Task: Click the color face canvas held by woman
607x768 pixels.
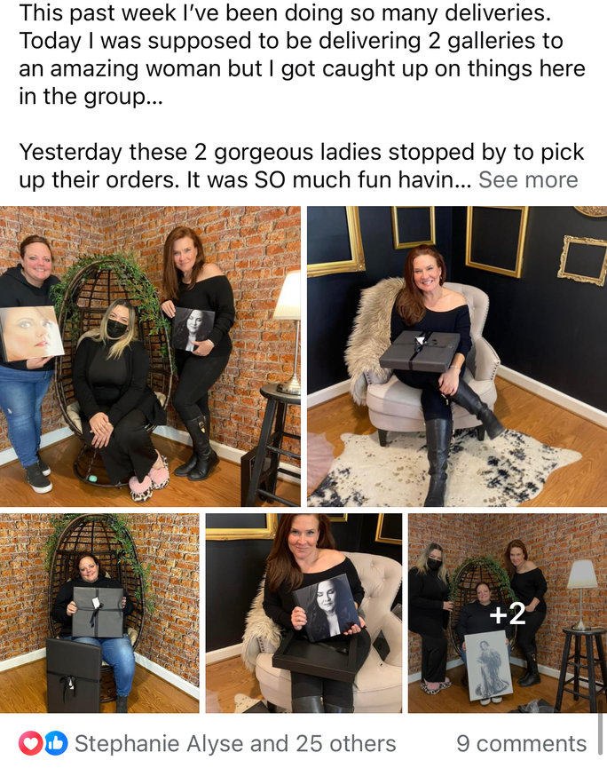Action: [30, 333]
